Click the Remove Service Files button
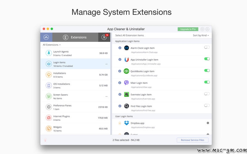Viewport: 247px width, 154px height. point(192,140)
